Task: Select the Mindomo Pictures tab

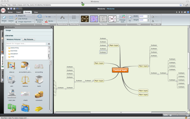Action: (14, 39)
